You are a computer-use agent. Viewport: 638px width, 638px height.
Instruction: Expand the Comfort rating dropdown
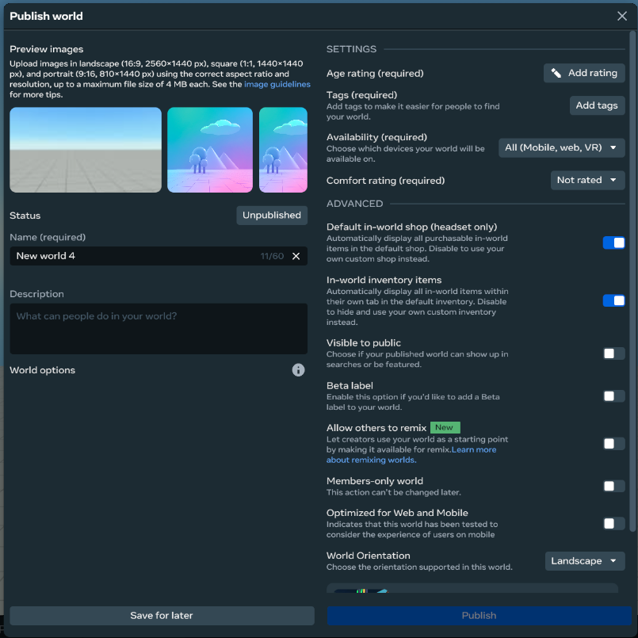point(587,180)
